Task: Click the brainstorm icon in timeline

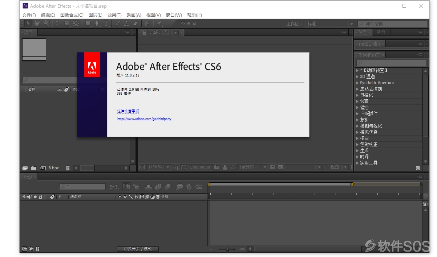Action: (179, 187)
